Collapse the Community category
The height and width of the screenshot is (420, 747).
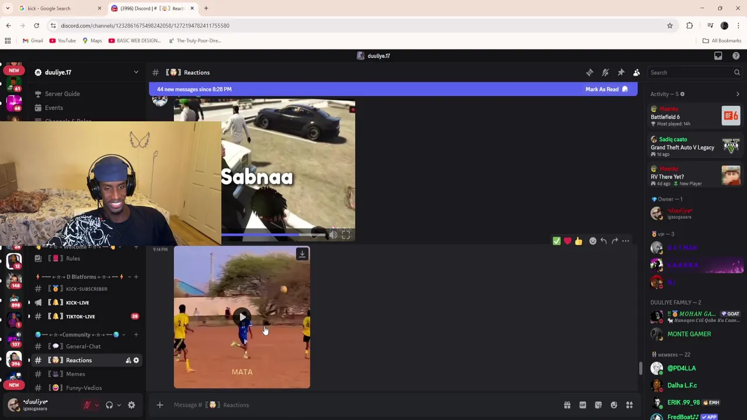coord(81,335)
